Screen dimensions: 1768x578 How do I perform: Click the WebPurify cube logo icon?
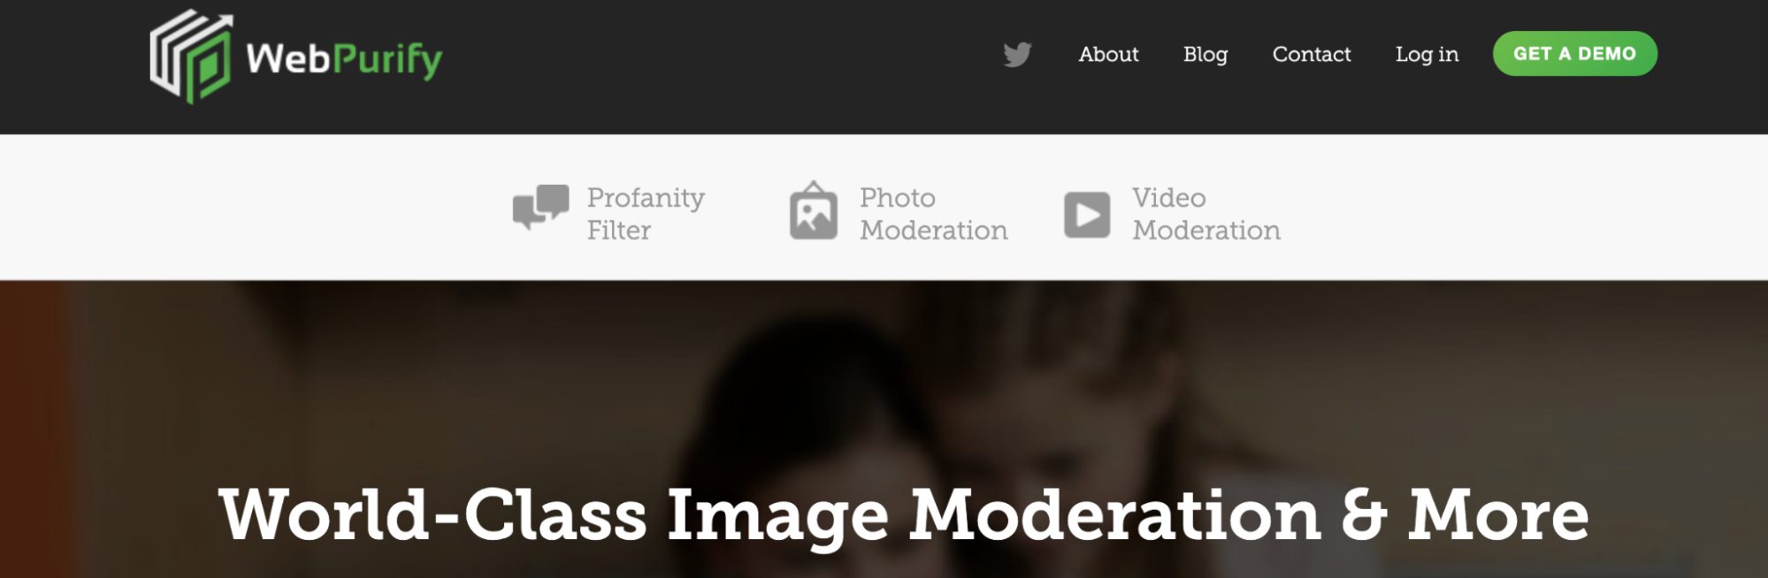(191, 57)
